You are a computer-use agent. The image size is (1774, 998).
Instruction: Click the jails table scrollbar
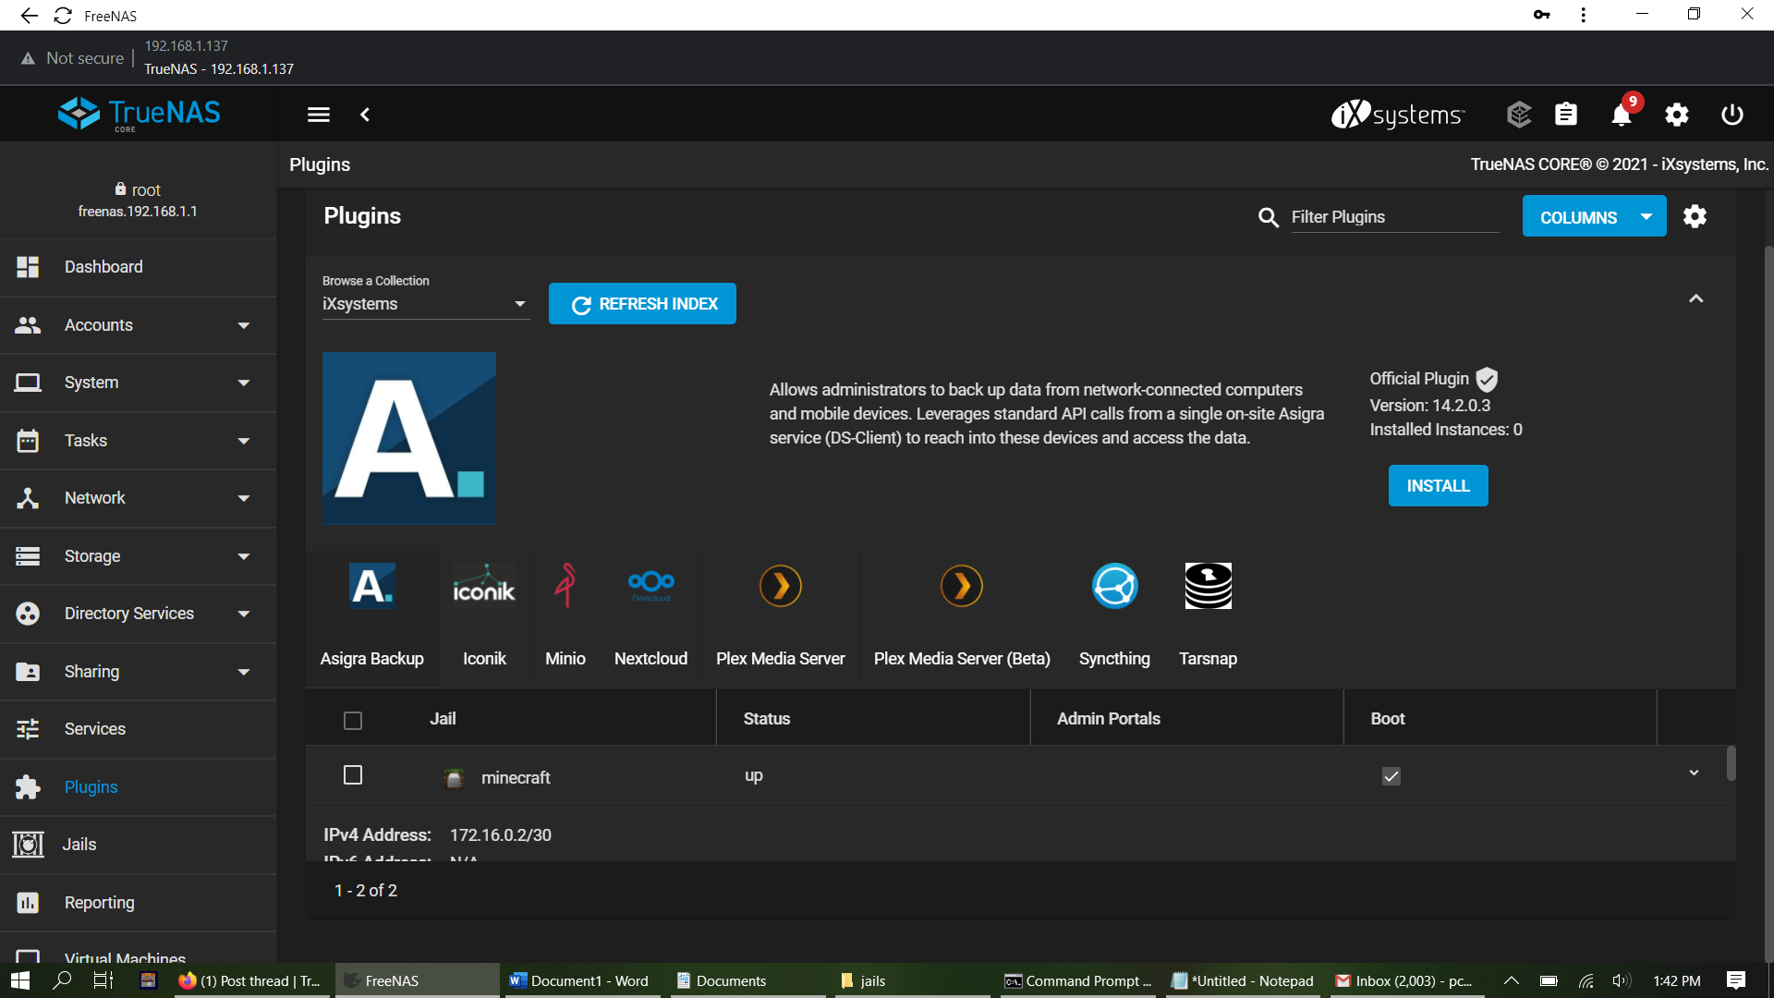1731,763
